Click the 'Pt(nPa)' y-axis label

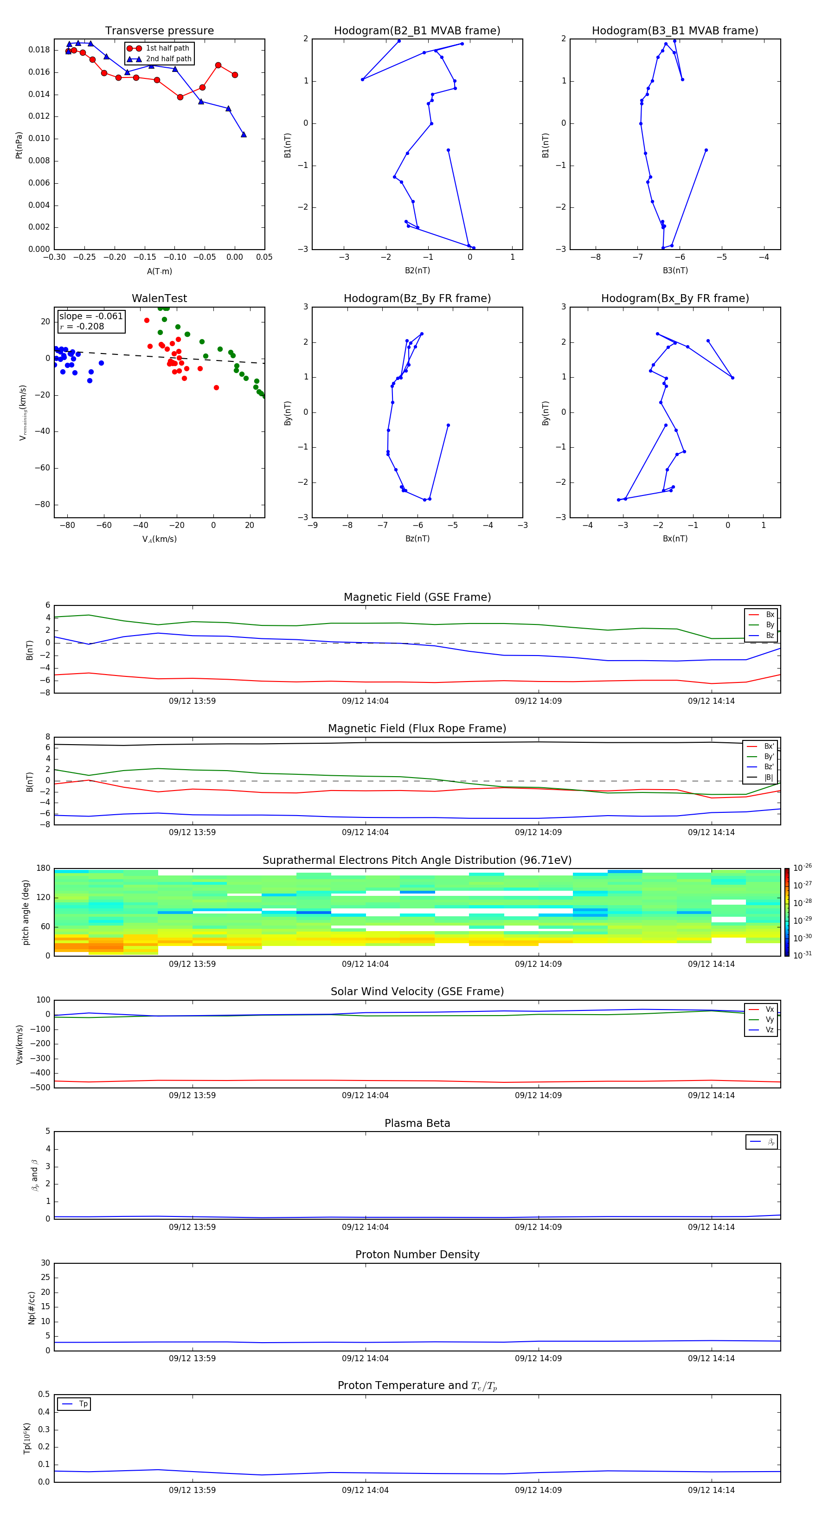pyautogui.click(x=19, y=144)
